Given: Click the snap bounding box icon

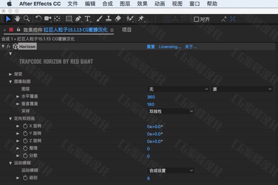Looking at the screenshot, I should pos(233,19).
